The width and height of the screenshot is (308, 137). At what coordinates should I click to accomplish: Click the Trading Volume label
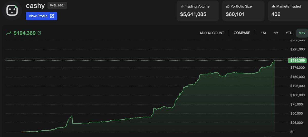197,6
